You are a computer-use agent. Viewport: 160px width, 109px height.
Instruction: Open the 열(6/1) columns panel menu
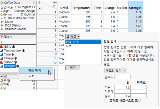(x=2, y=37)
